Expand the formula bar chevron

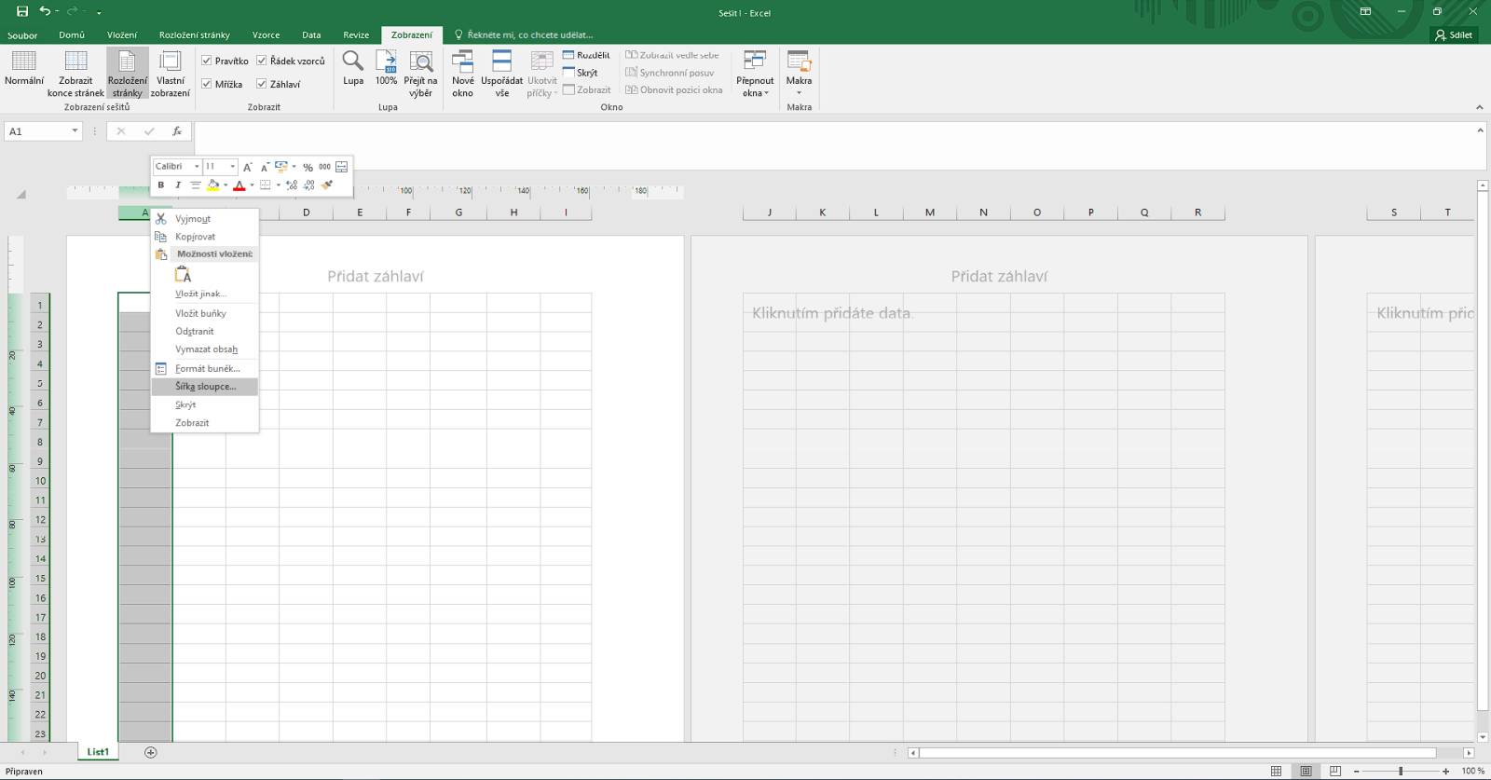pyautogui.click(x=1480, y=130)
